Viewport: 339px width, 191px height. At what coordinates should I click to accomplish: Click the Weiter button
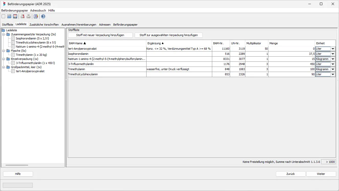(x=321, y=174)
